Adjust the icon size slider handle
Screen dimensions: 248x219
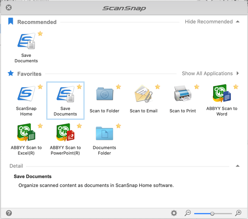tap(212, 214)
